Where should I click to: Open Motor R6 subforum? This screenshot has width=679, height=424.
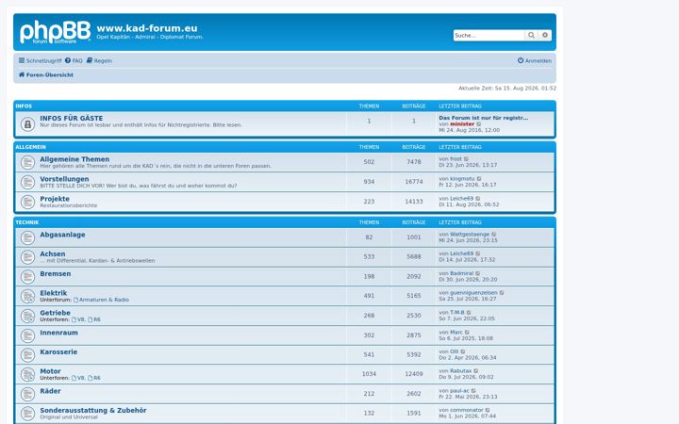(x=96, y=378)
